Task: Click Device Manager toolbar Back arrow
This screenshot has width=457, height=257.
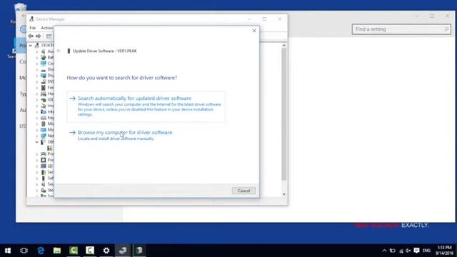Action: point(31,36)
